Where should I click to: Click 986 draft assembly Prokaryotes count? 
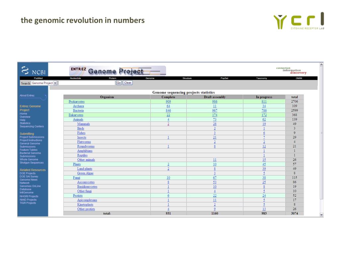pyautogui.click(x=215, y=102)
